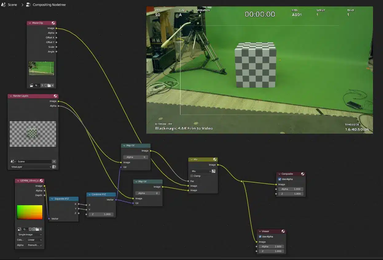383x260 pixels.
Task: Click the Mix node alpha toggle icon
Action: 213,171
